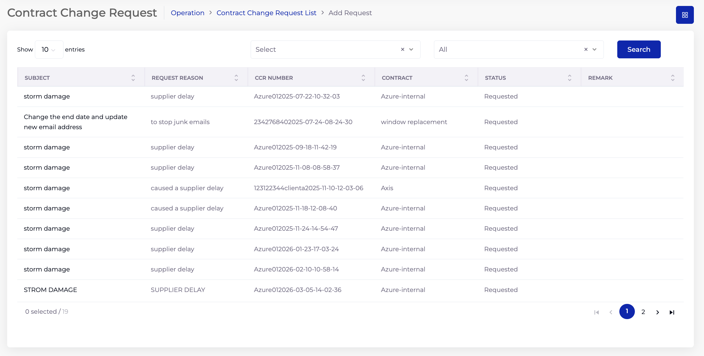Select page 1 in pagination
704x356 pixels.
(627, 311)
